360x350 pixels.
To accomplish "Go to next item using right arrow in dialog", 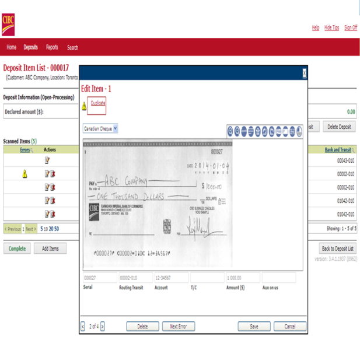I will click(x=103, y=326).
